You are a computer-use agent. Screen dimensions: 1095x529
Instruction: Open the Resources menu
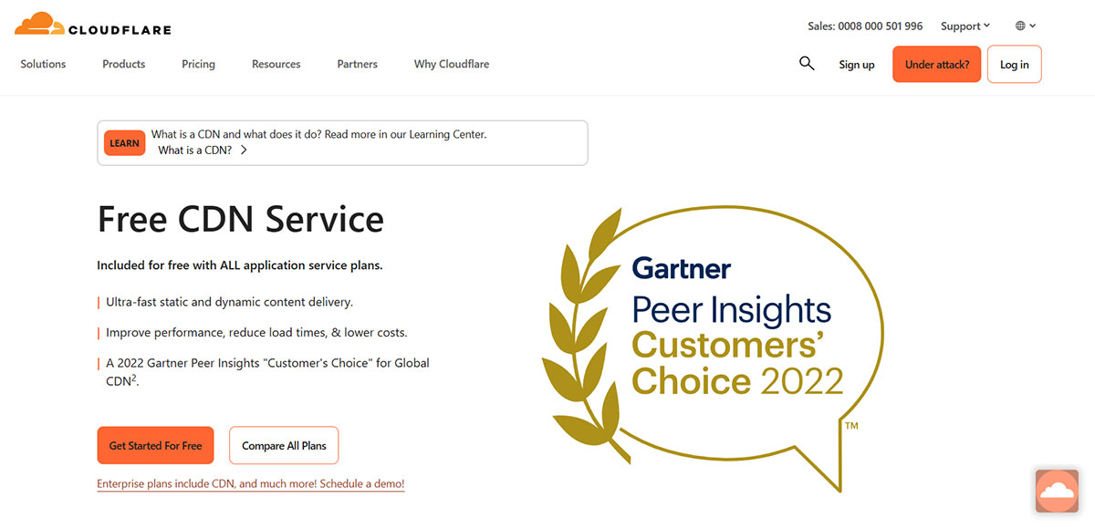click(276, 64)
